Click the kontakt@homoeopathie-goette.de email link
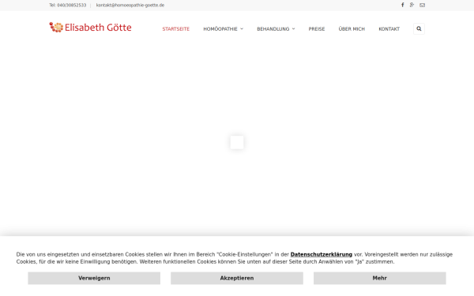 tap(130, 6)
